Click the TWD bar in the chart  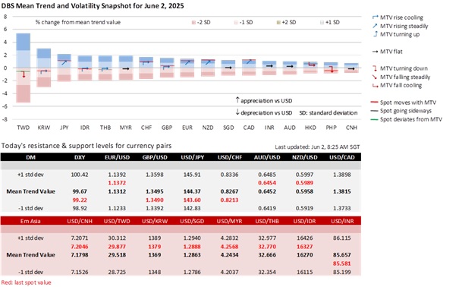[23, 68]
